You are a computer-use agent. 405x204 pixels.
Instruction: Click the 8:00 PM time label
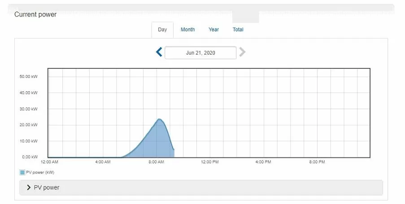coord(317,162)
